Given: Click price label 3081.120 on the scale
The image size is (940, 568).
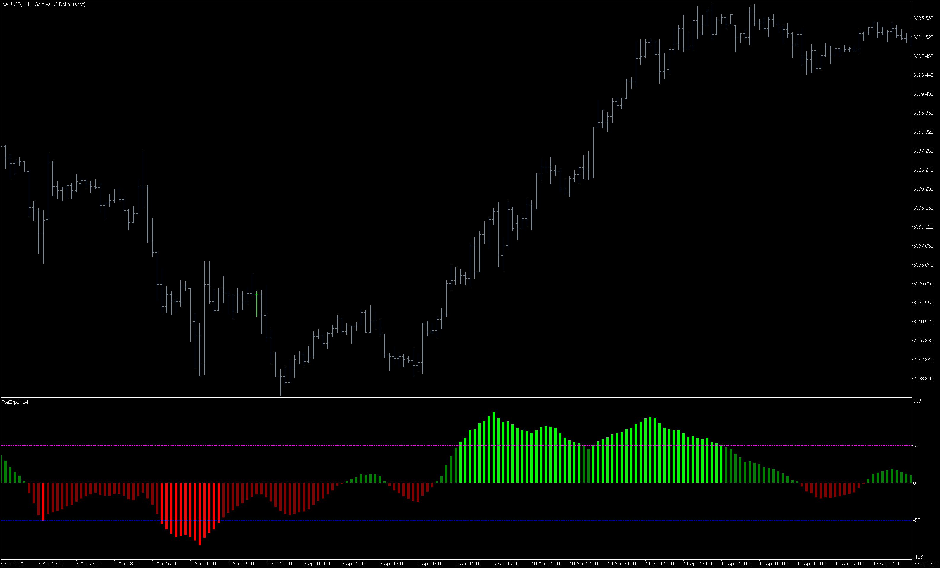Looking at the screenshot, I should click(923, 227).
